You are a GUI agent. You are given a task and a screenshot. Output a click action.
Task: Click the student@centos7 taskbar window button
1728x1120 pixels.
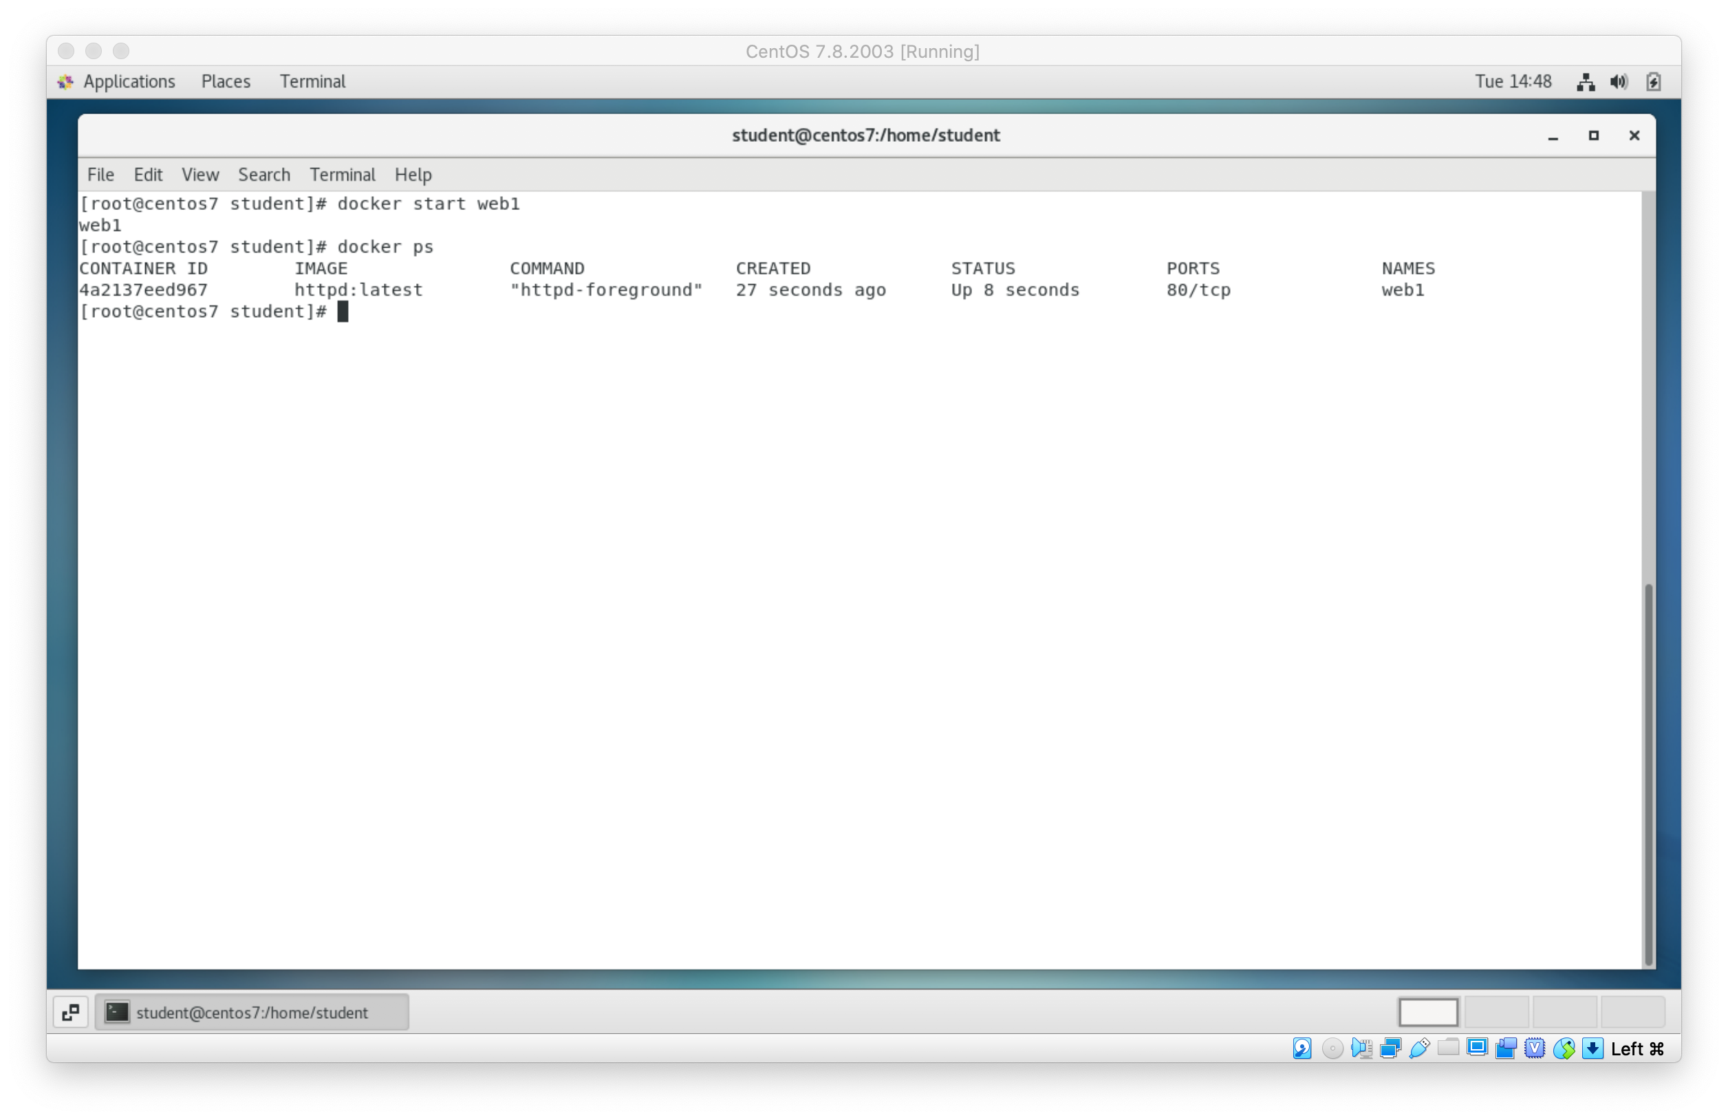[x=251, y=1012]
